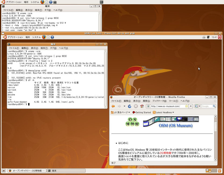The height and width of the screenshot is (175, 224).
Task: Open the guest terminal 端末(T) menu
Action: 44,48
